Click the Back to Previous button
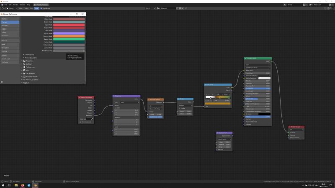 pyautogui.click(x=41, y=5)
